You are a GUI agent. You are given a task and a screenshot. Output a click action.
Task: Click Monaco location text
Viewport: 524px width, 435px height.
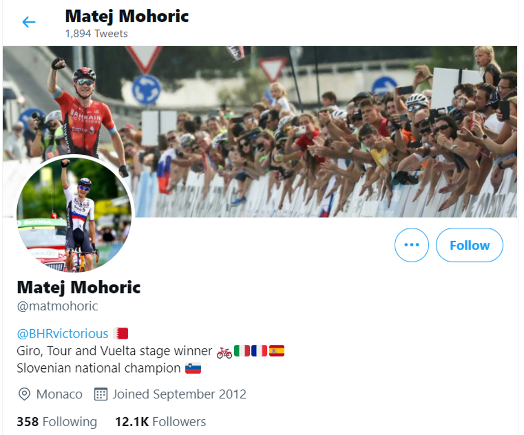59,394
